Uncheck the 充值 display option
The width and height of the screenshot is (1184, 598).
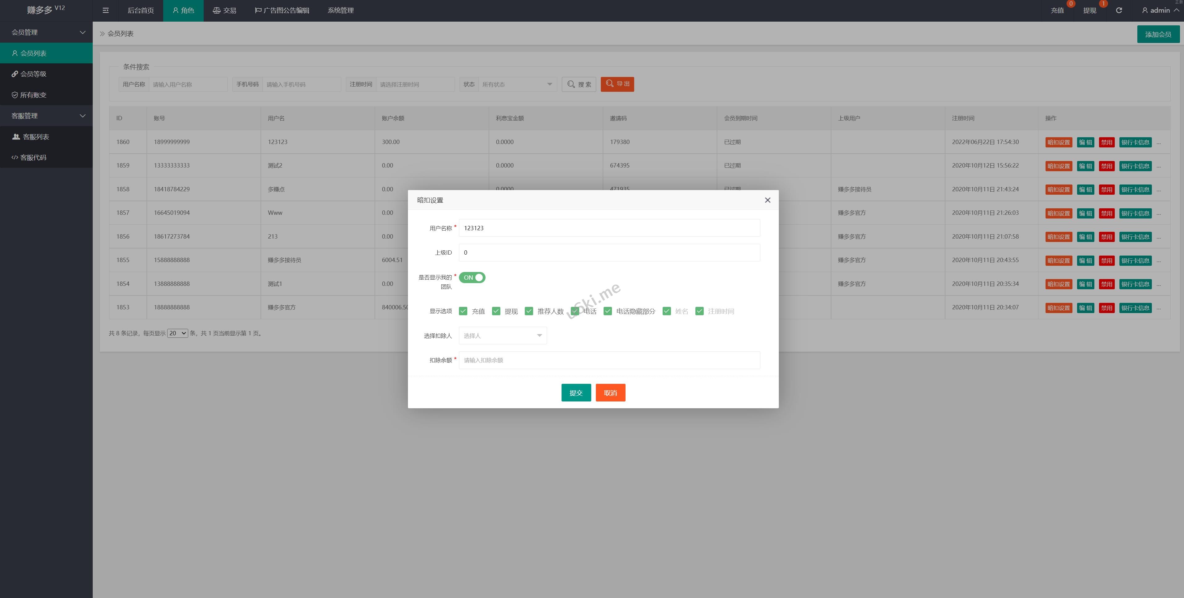point(463,311)
